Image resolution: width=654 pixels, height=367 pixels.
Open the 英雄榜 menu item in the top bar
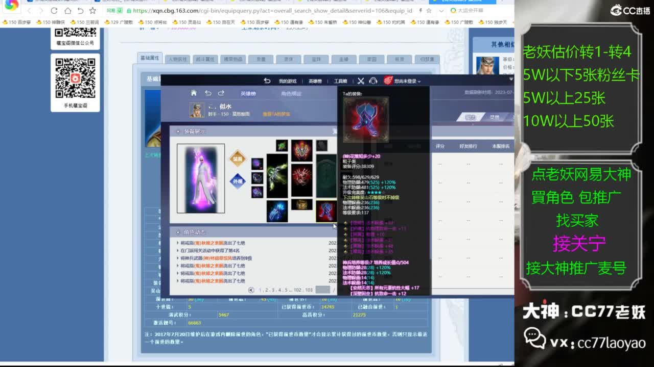pos(315,81)
